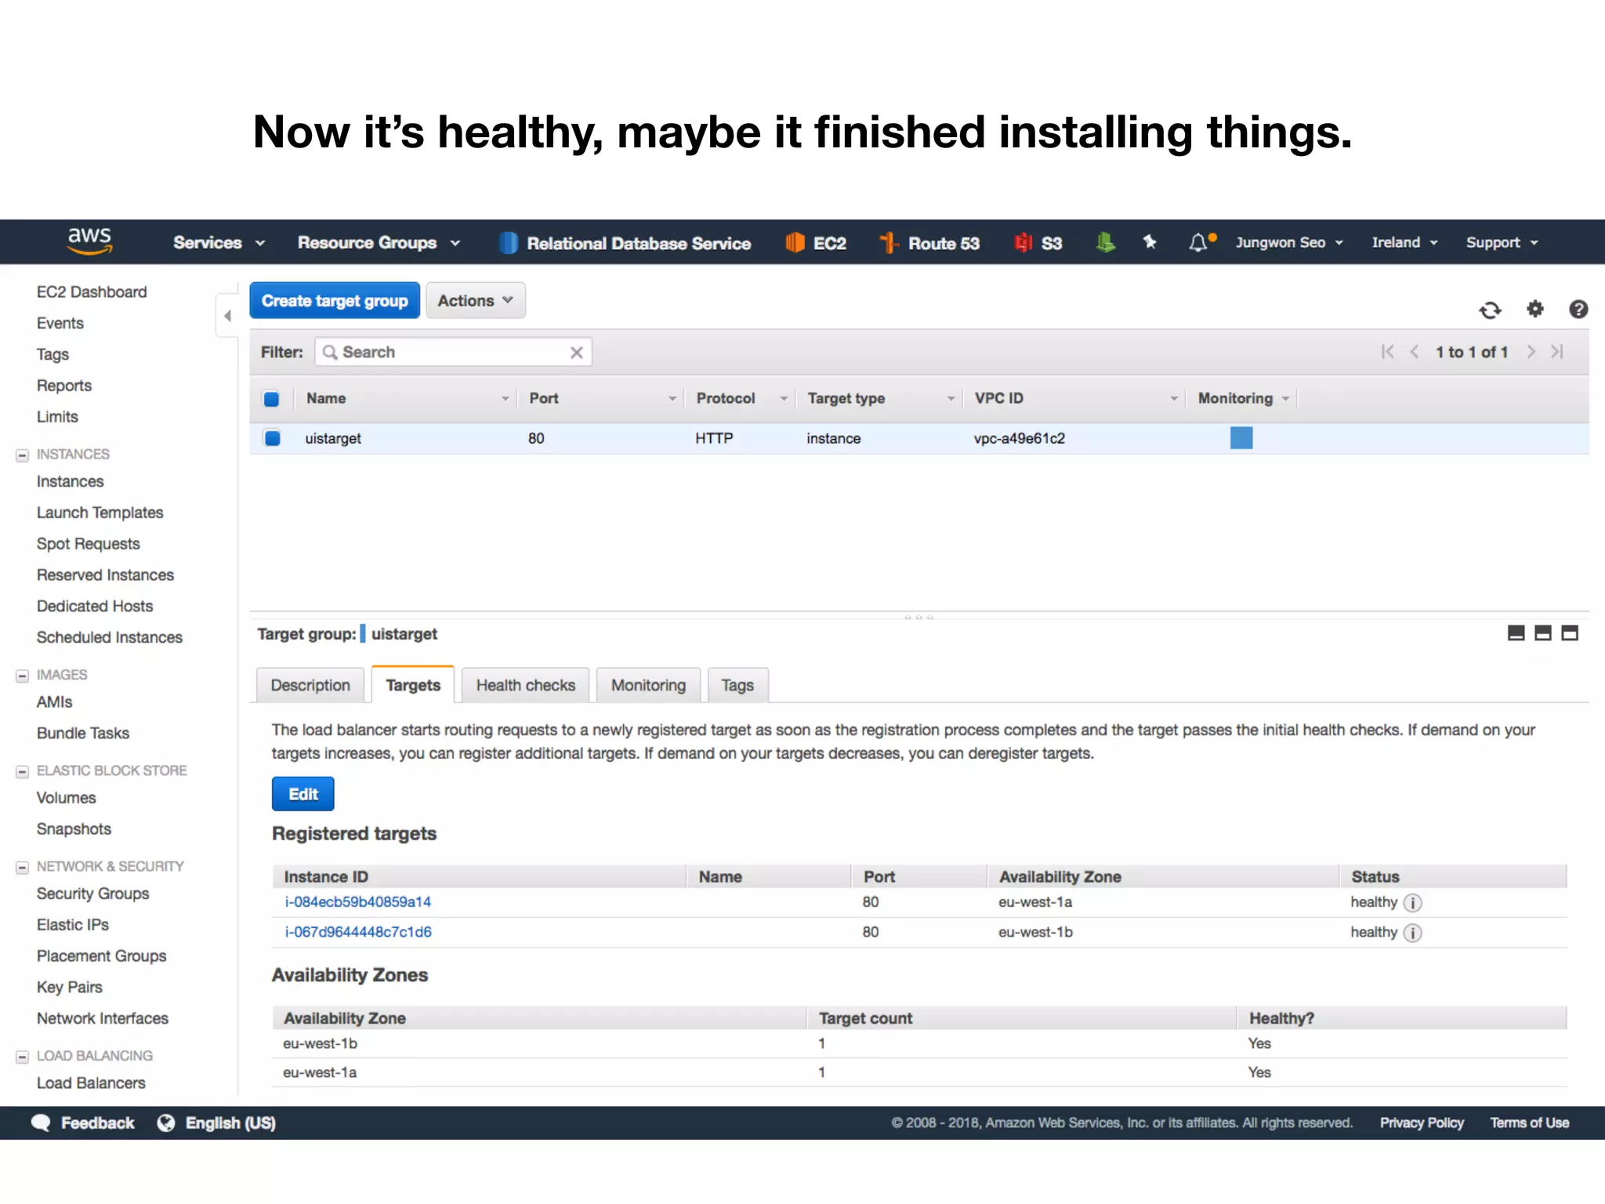The height and width of the screenshot is (1204, 1605).
Task: Click Create target group button
Action: (335, 301)
